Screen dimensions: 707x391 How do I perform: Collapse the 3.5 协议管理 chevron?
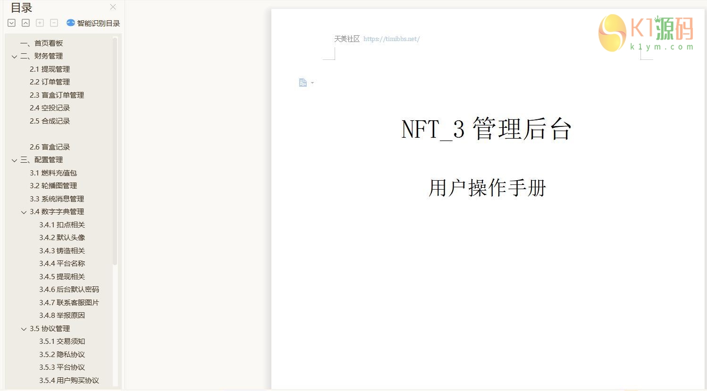click(24, 329)
